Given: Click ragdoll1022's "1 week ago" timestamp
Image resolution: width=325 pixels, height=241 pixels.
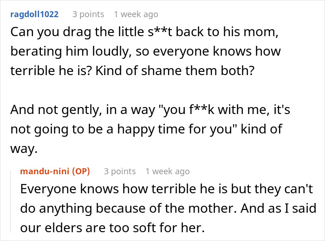Looking at the screenshot, I should pos(136,14).
